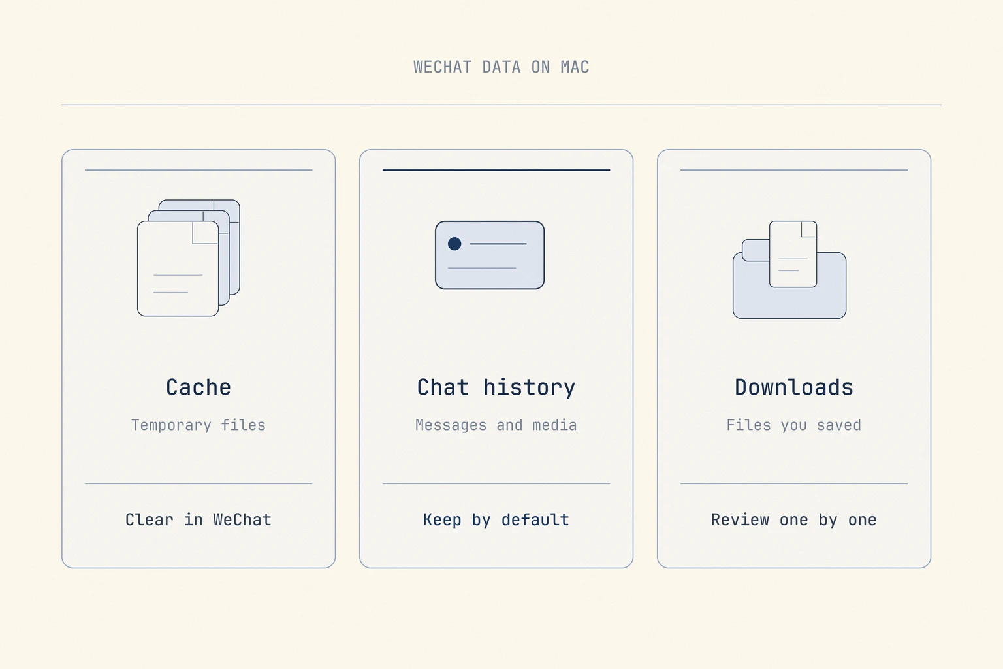The width and height of the screenshot is (1003, 669).
Task: Click the Downloads folder with document icon
Action: click(789, 270)
